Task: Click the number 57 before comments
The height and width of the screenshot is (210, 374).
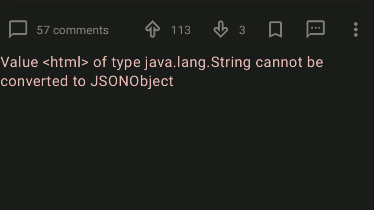Action: [43, 30]
